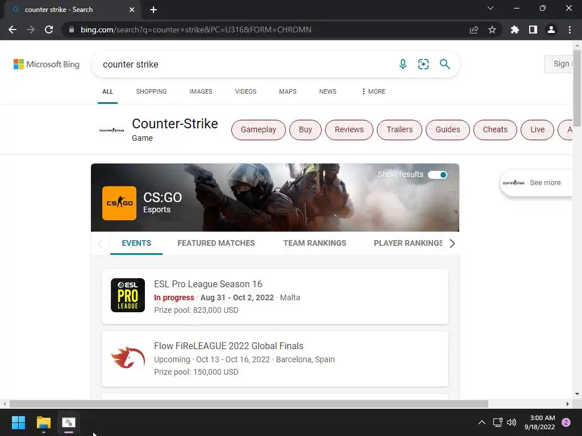The image size is (582, 436).
Task: Open File Explorer from the taskbar
Action: coord(43,422)
